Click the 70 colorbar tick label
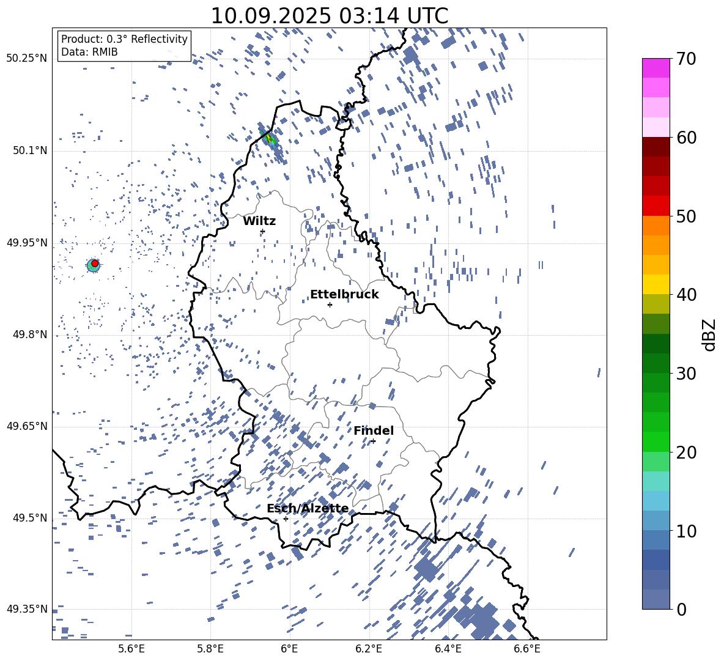The width and height of the screenshot is (724, 661). click(x=686, y=59)
